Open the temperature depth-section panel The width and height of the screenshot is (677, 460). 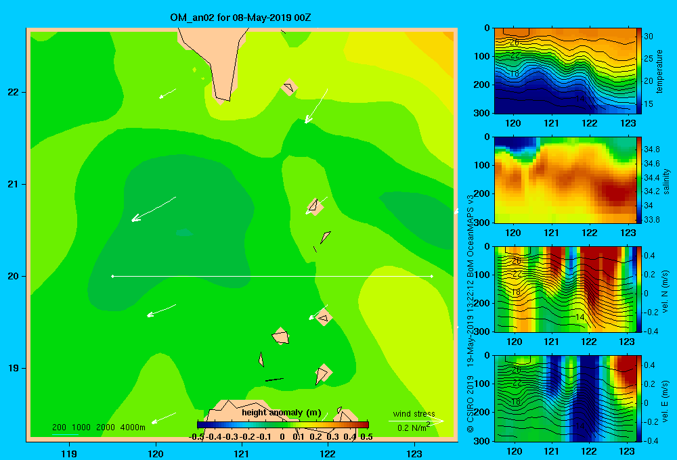pyautogui.click(x=565, y=71)
